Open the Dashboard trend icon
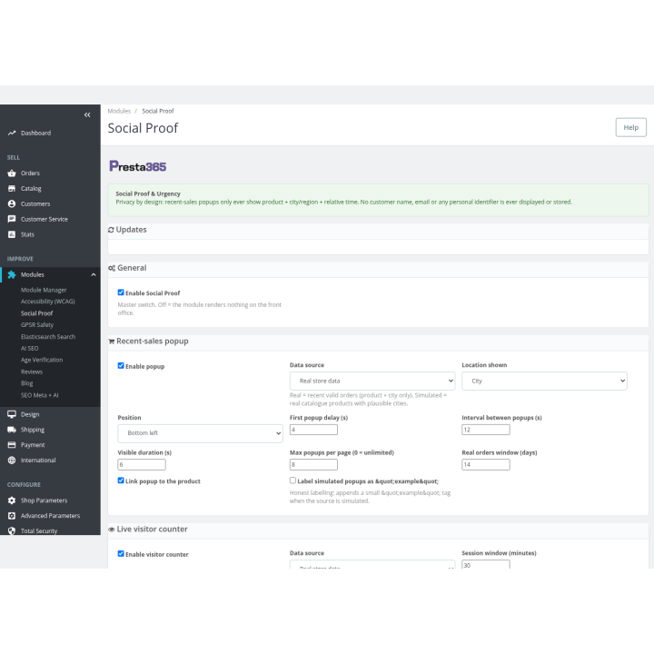This screenshot has height=654, width=654. coord(12,133)
